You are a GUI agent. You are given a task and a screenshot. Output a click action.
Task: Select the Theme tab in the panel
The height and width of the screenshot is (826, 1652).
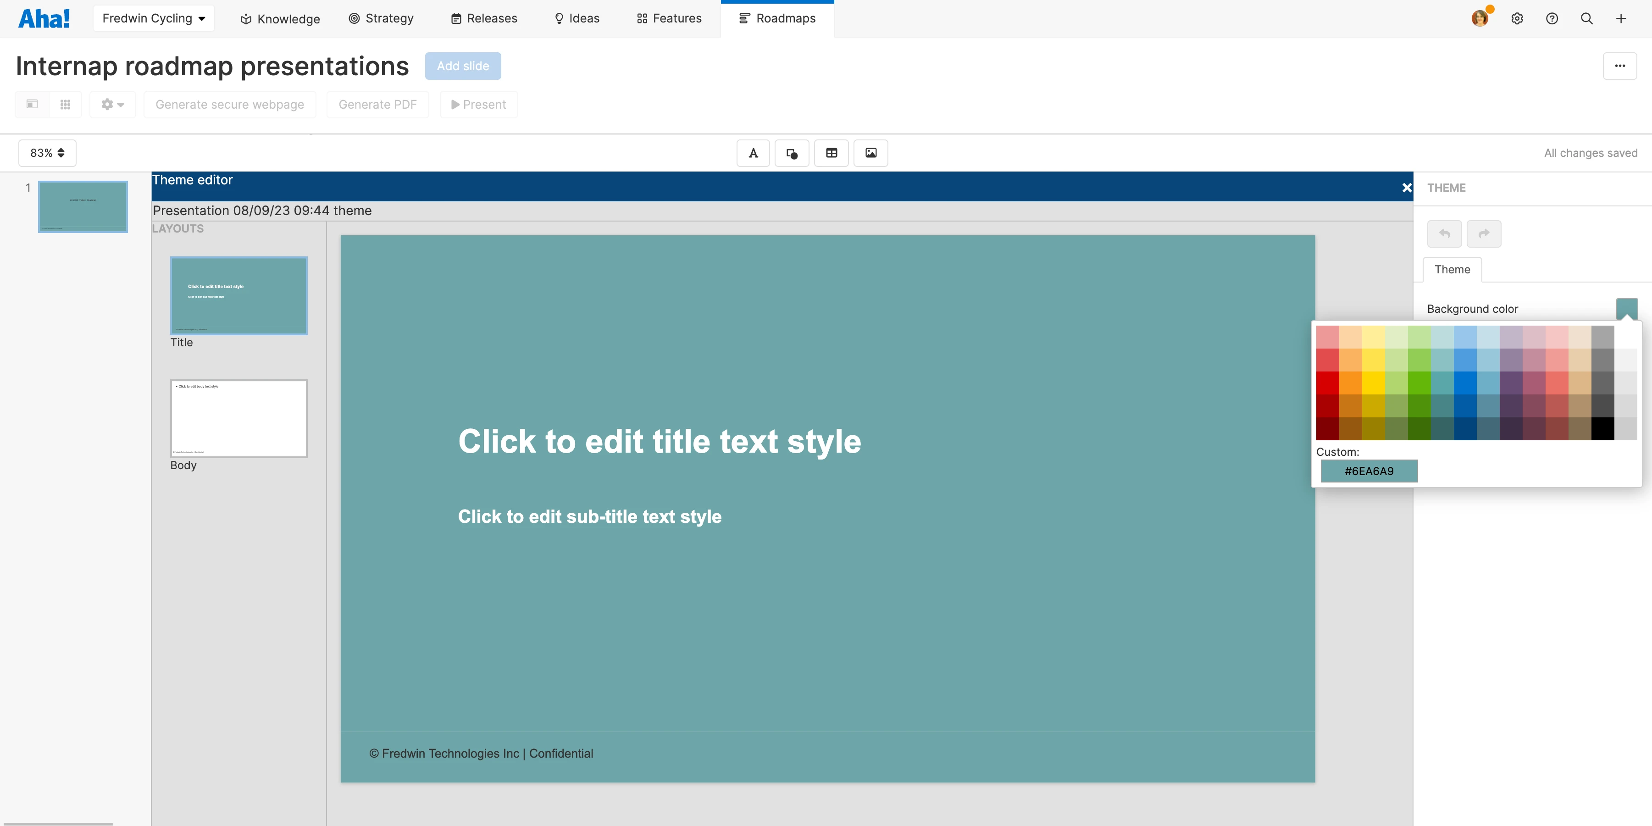pyautogui.click(x=1452, y=269)
